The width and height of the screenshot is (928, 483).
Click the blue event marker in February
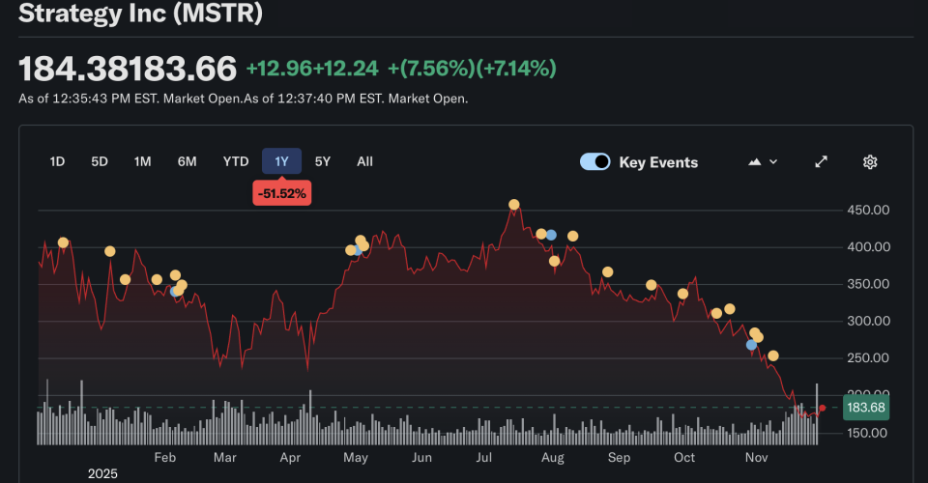click(x=175, y=291)
